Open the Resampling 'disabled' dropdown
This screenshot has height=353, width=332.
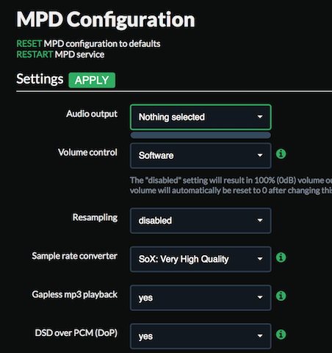point(201,221)
